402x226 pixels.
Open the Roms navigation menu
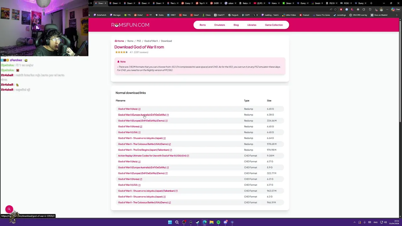coord(203,25)
